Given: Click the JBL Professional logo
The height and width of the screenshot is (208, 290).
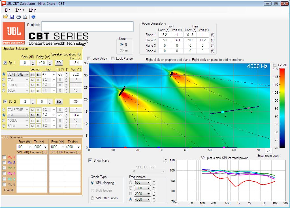Looking at the screenshot, I should click(x=14, y=33).
